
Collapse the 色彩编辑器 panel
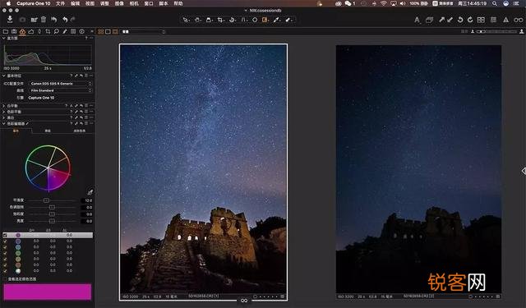(3, 124)
